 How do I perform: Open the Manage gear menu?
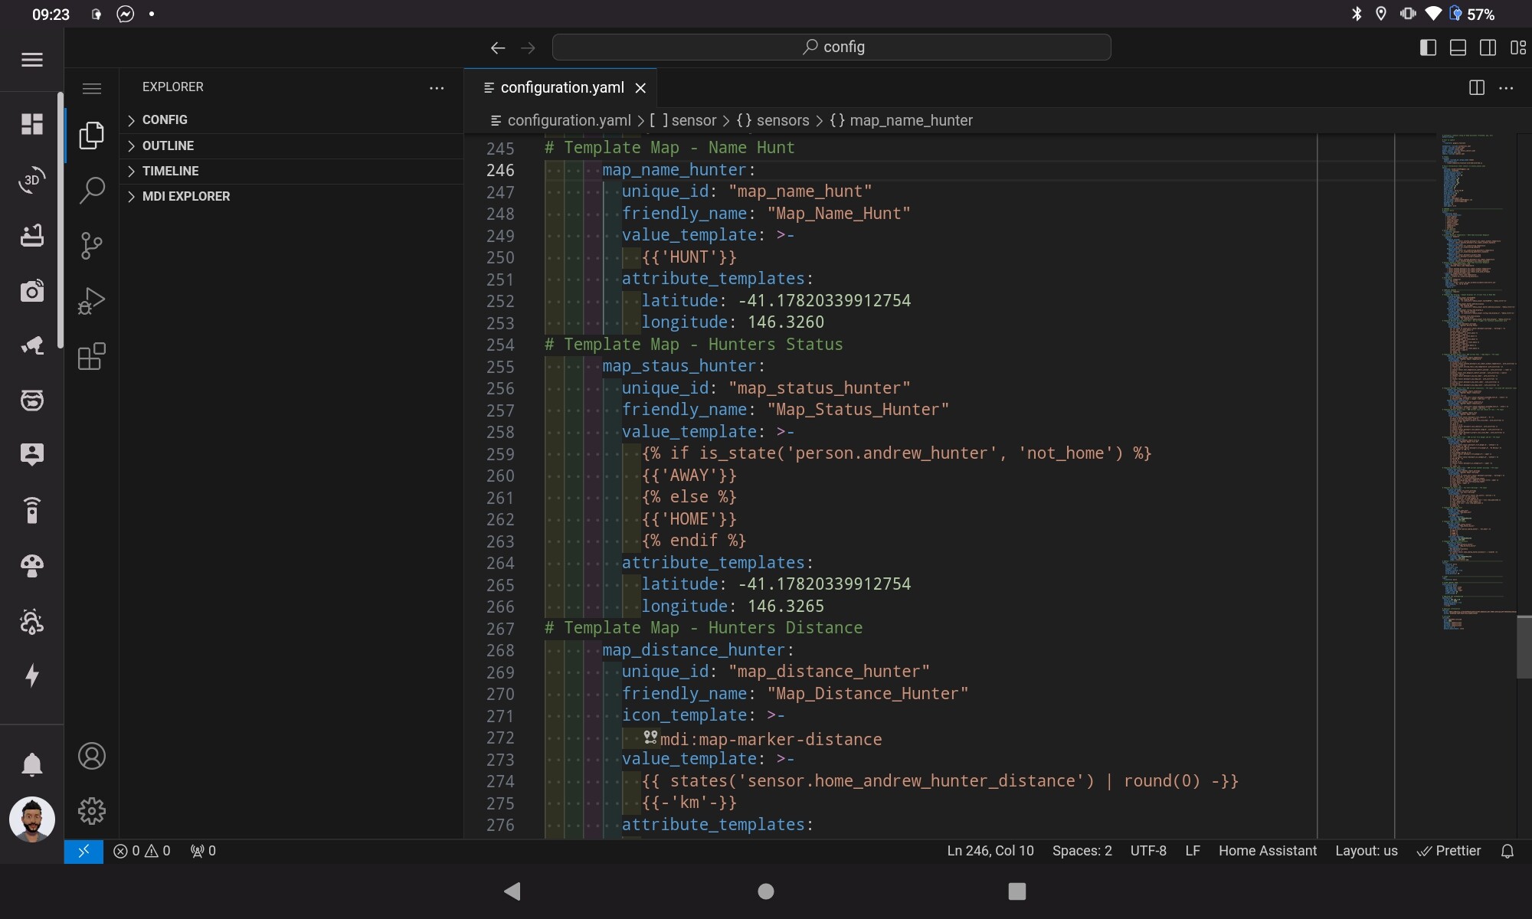click(91, 810)
